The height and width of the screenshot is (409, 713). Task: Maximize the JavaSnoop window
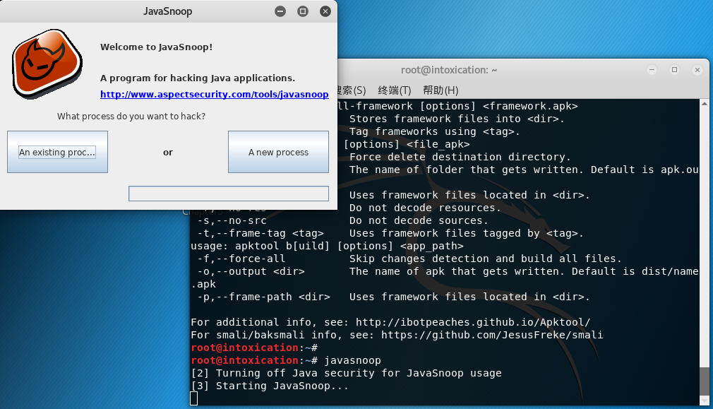[x=303, y=11]
